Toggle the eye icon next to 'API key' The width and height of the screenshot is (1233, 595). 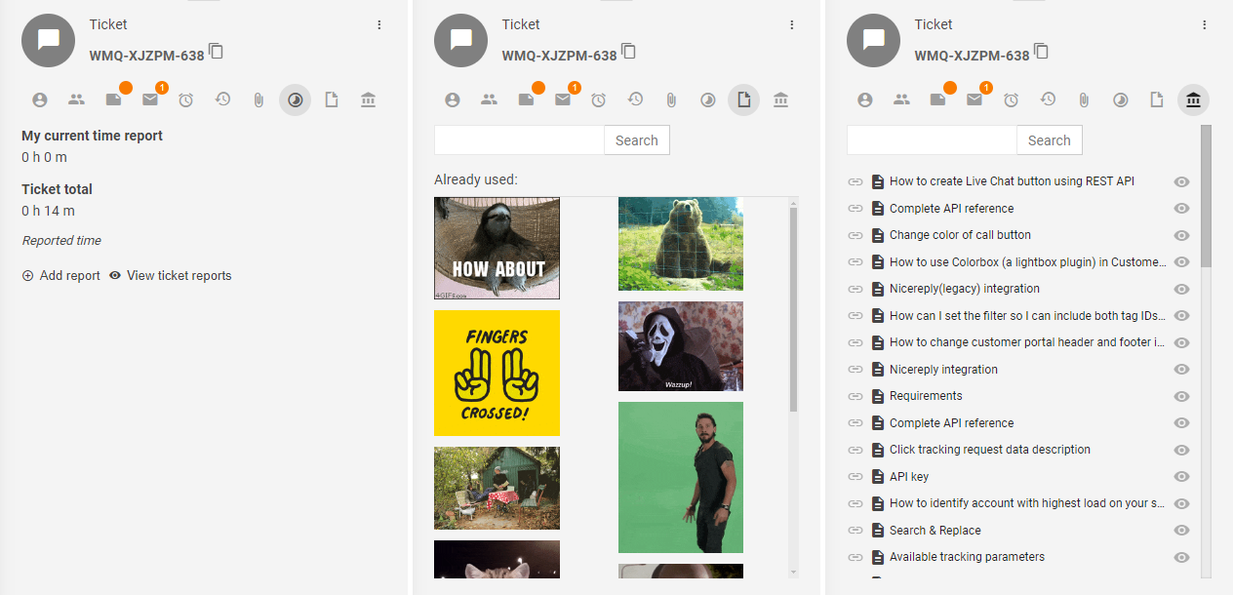1181,477
